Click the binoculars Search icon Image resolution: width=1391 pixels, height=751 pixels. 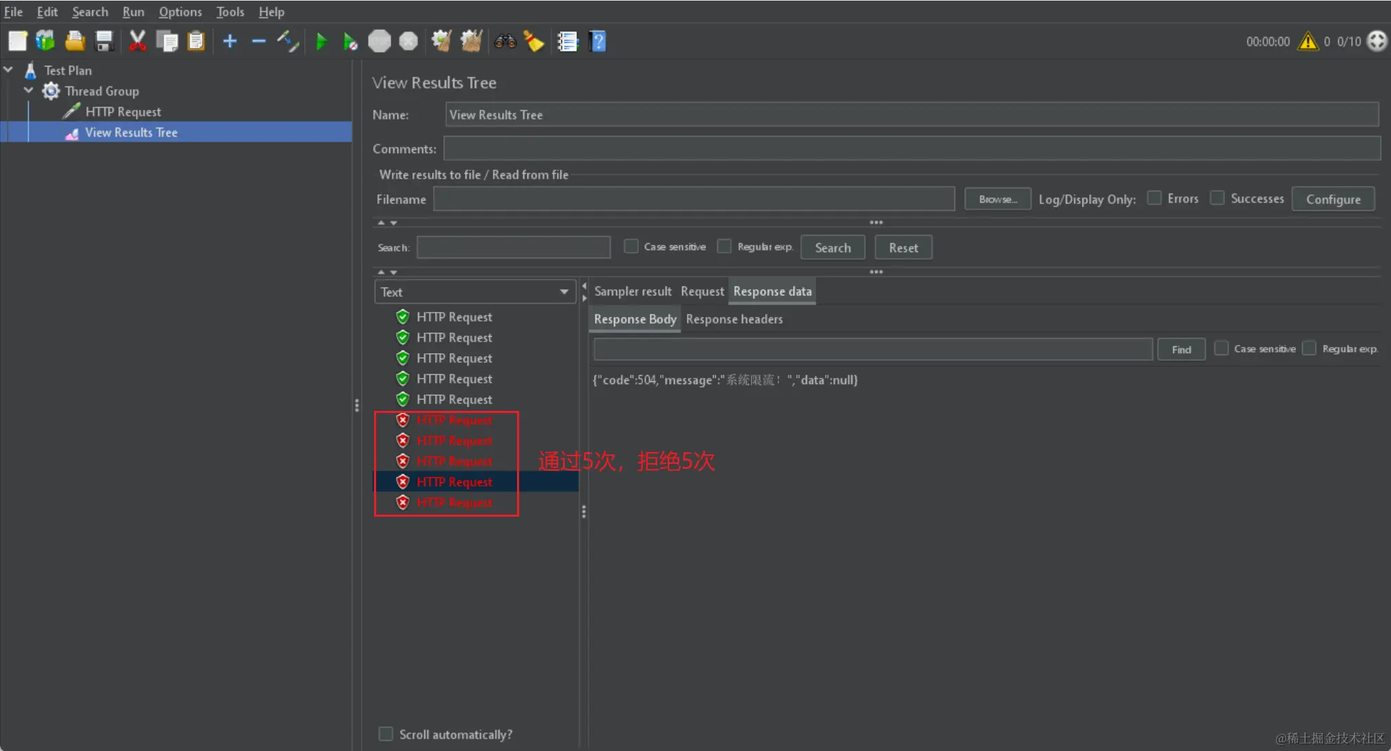[x=505, y=42]
